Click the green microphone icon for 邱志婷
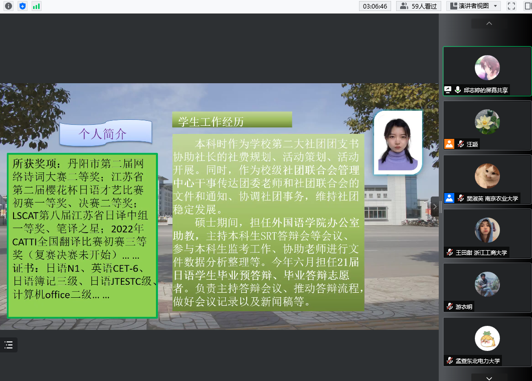The height and width of the screenshot is (381, 532). 458,90
